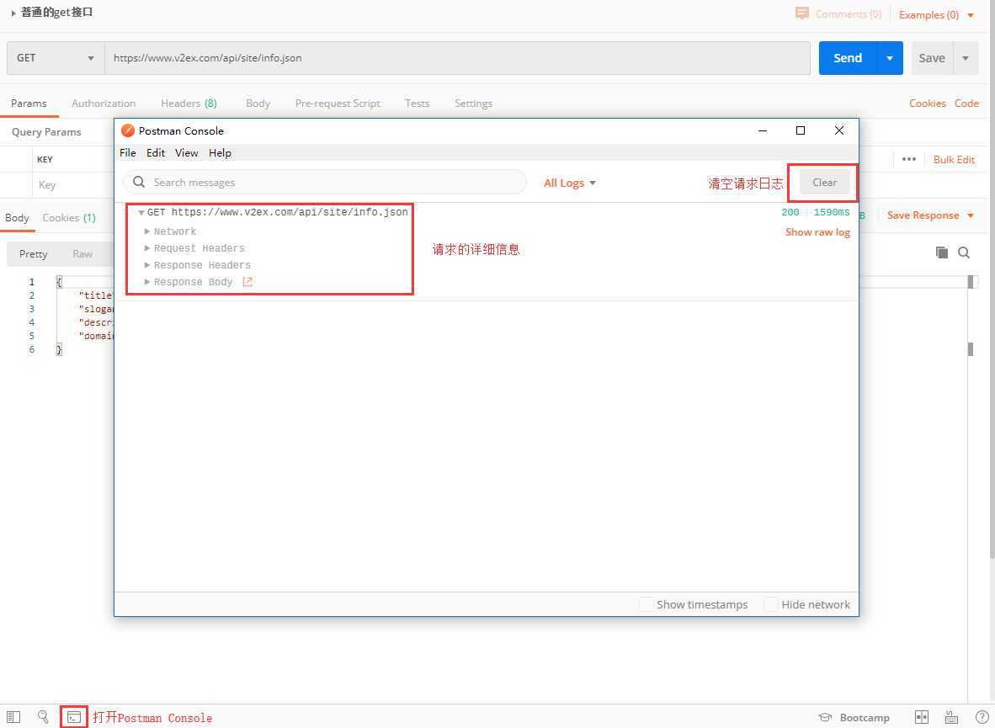Collapse the GET request log entry
995x728 pixels.
[x=141, y=213]
